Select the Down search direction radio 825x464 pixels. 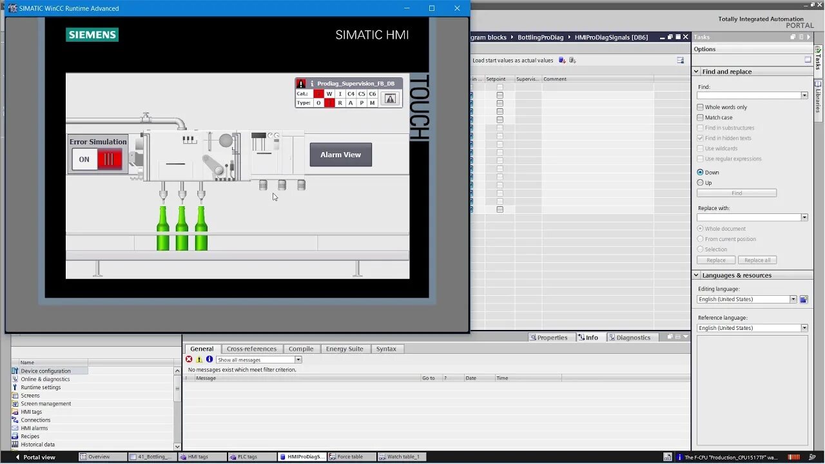(x=700, y=172)
